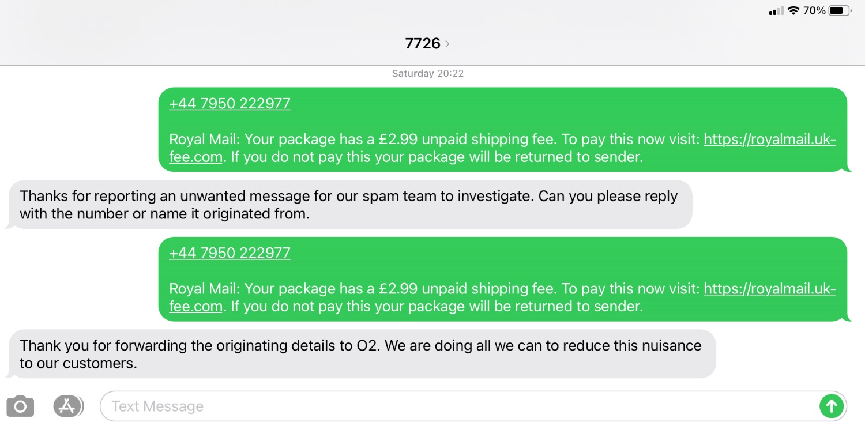
Task: Open the App Store apps icon
Action: (67, 406)
